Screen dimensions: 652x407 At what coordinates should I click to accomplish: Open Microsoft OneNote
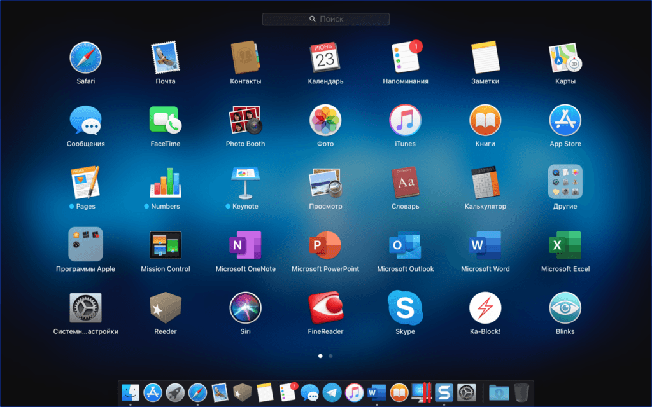245,245
